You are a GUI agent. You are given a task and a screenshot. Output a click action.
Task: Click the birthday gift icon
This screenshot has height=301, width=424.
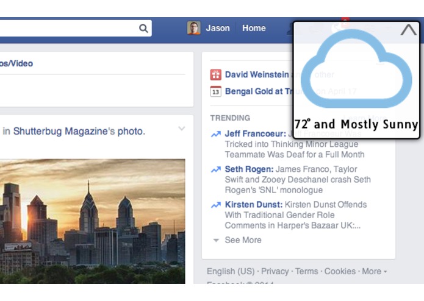coord(216,75)
